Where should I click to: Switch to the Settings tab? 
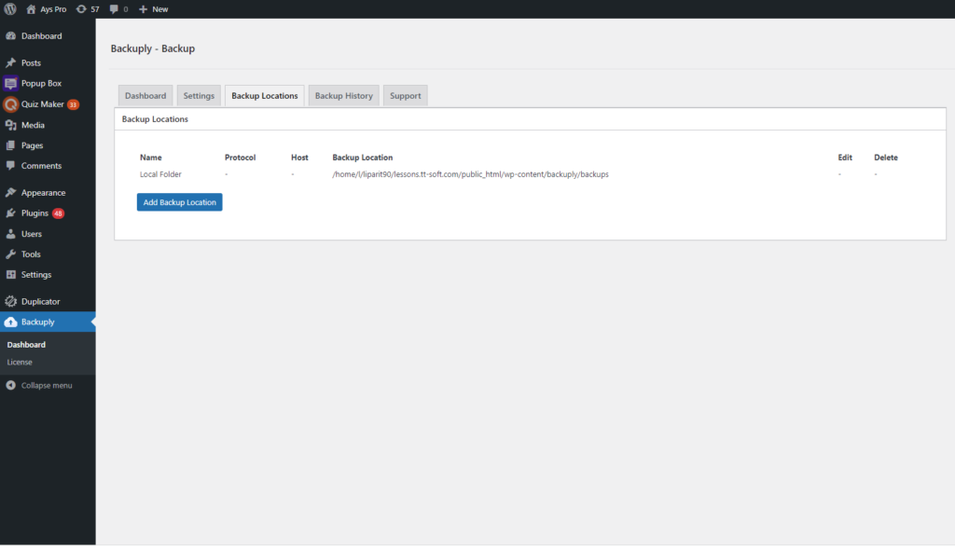(x=200, y=96)
